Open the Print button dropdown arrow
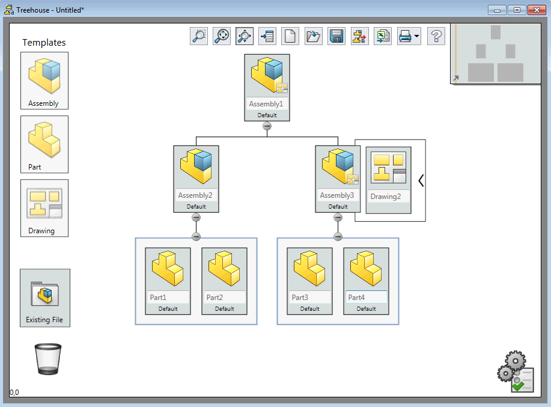The image size is (551, 407). pos(416,37)
